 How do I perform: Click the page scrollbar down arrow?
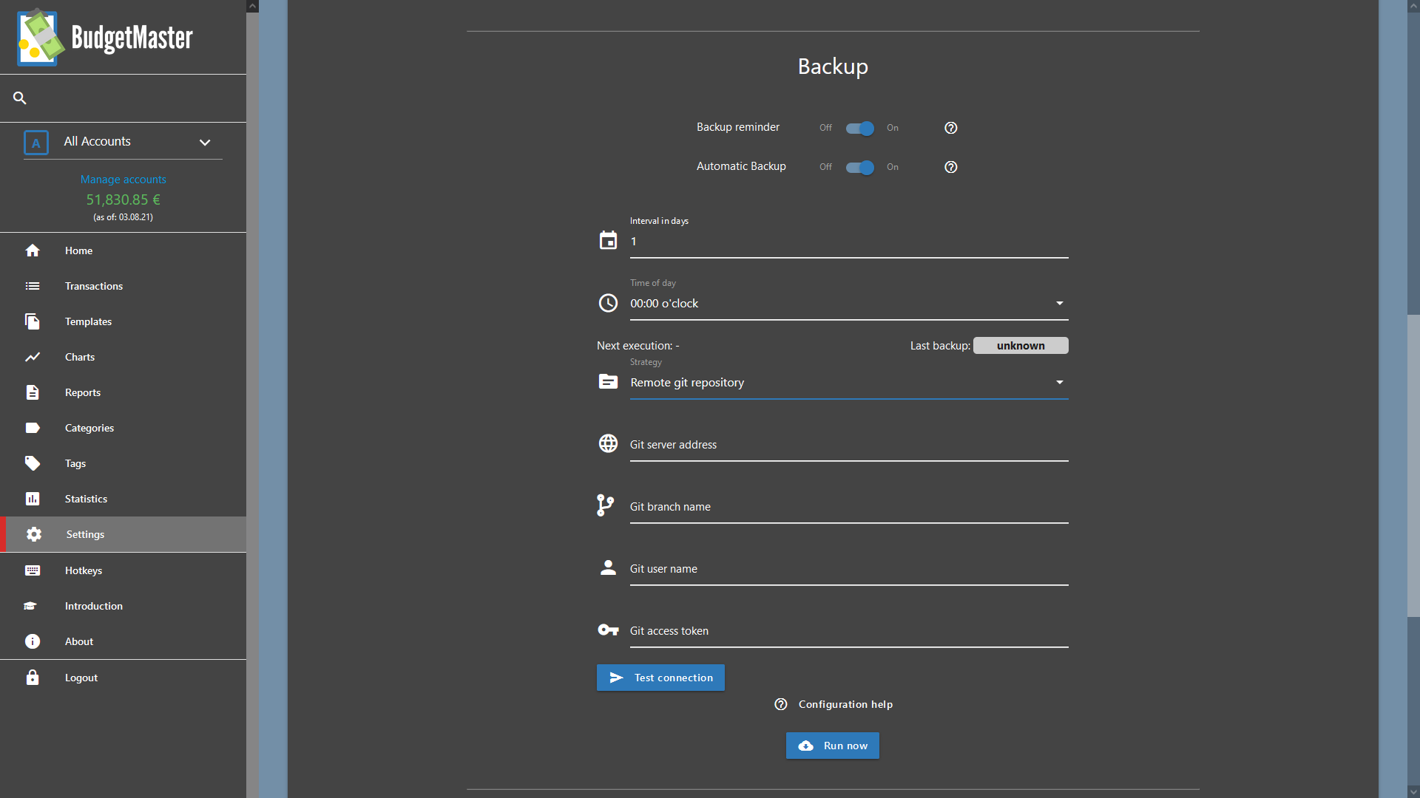(x=1413, y=792)
